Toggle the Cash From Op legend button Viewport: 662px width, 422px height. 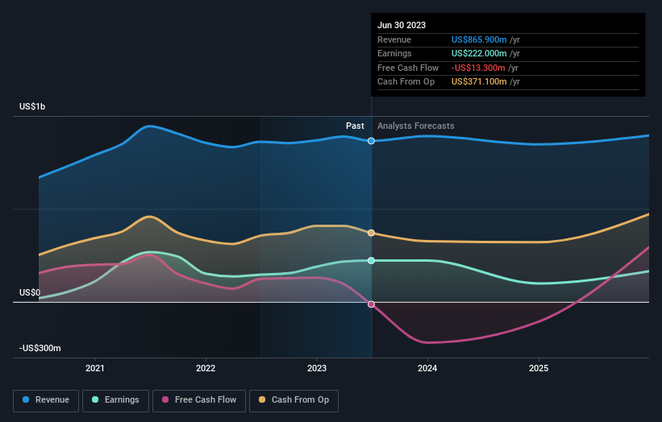click(294, 400)
